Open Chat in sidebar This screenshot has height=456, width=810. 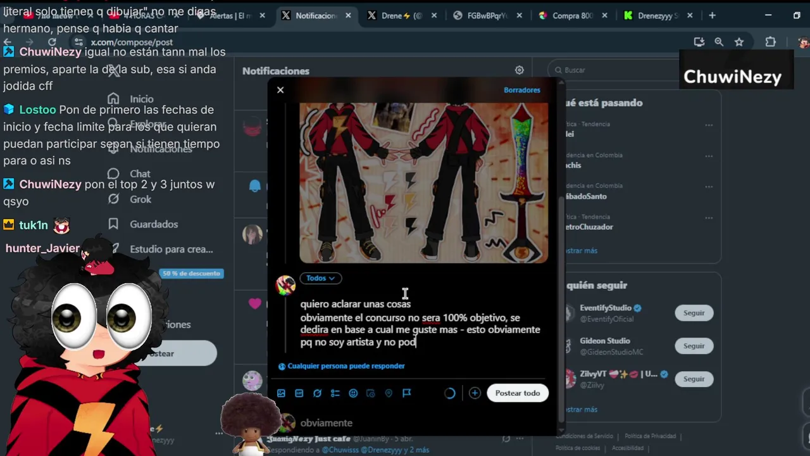click(130, 174)
